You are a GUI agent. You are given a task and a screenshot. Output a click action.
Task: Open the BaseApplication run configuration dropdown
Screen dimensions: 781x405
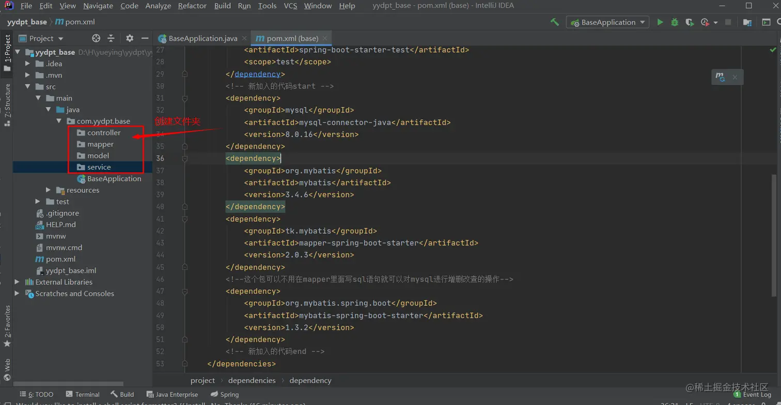coord(607,22)
